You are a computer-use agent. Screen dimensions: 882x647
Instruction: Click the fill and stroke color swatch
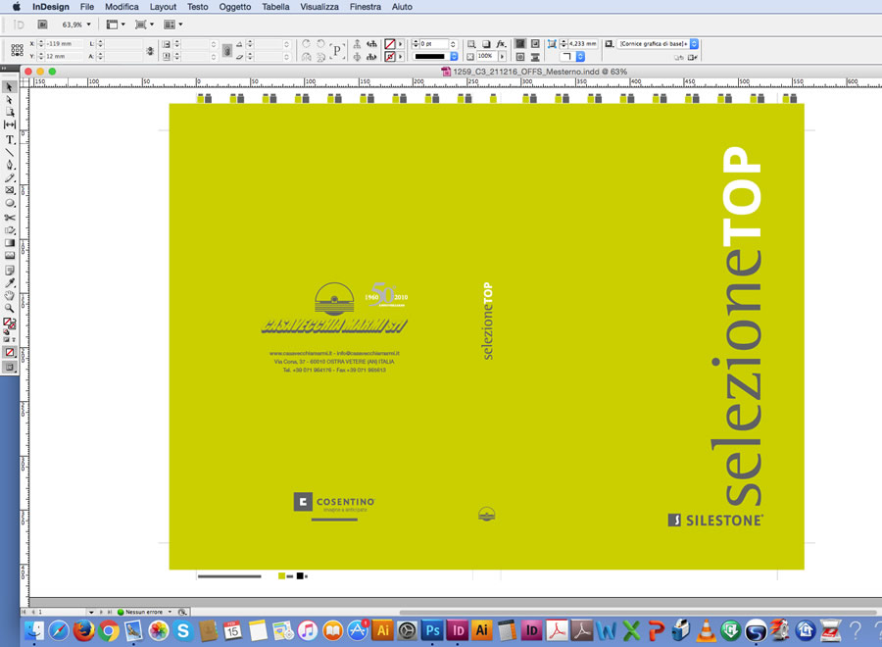click(x=10, y=323)
